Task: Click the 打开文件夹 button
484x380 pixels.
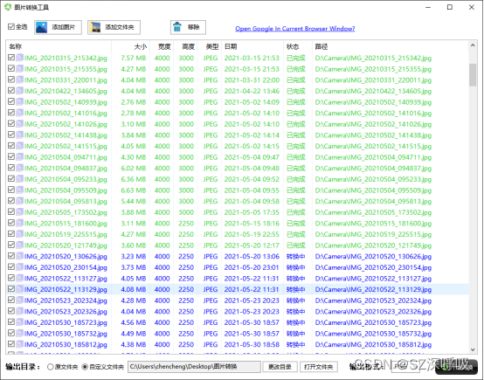Action: click(x=319, y=367)
